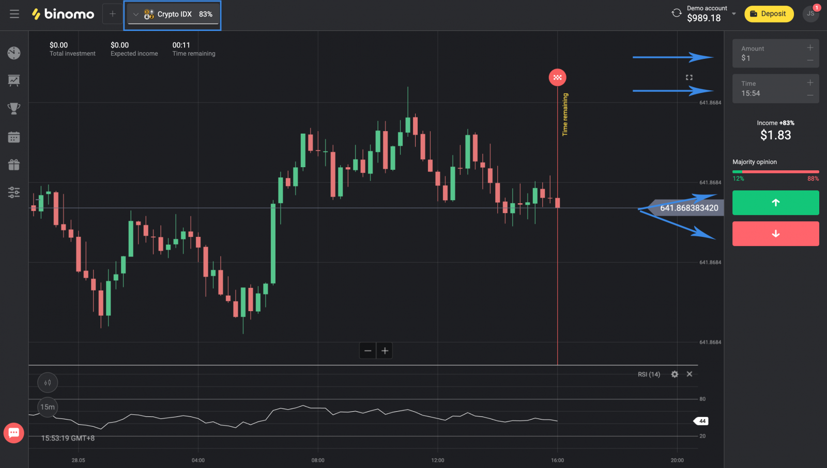This screenshot has width=827, height=468.
Task: Zoom out the chart with minus button
Action: point(367,351)
